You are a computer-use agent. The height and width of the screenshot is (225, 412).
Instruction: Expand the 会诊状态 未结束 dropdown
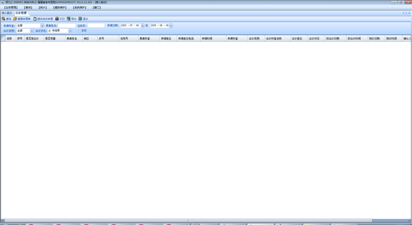click(x=70, y=31)
